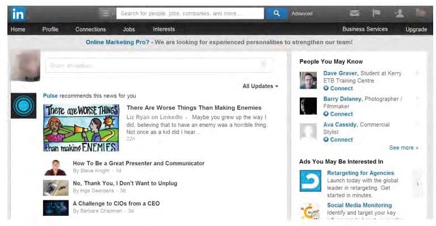The width and height of the screenshot is (436, 226).
Task: Connect with Dave Graver
Action: coord(341,88)
